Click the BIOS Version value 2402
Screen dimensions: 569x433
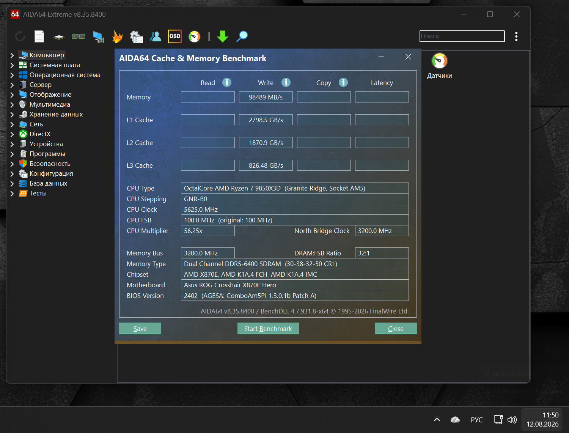(x=295, y=296)
